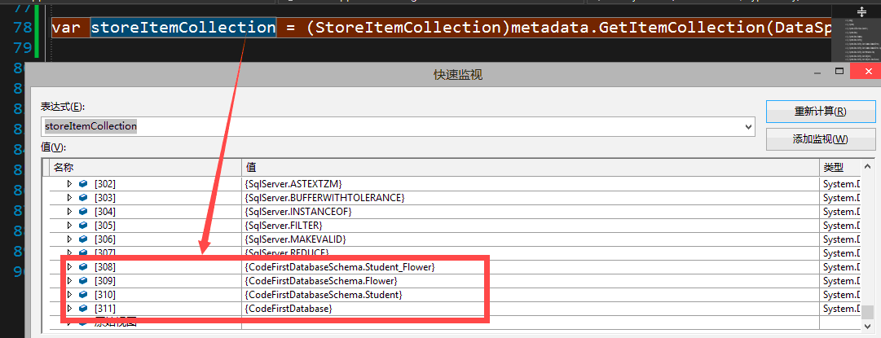Viewport: 881px width, 338px height.
Task: Expand the [306] row
Action: coord(69,239)
